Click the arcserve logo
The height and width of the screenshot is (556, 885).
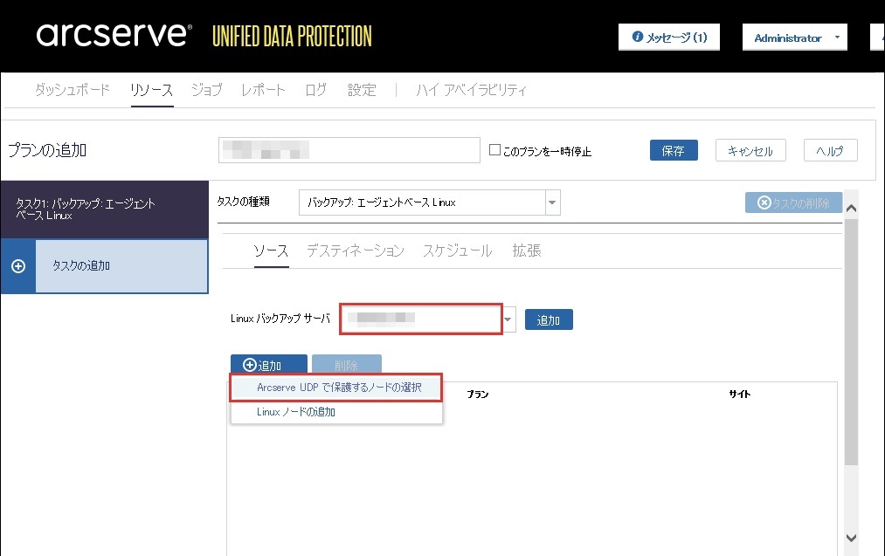114,35
